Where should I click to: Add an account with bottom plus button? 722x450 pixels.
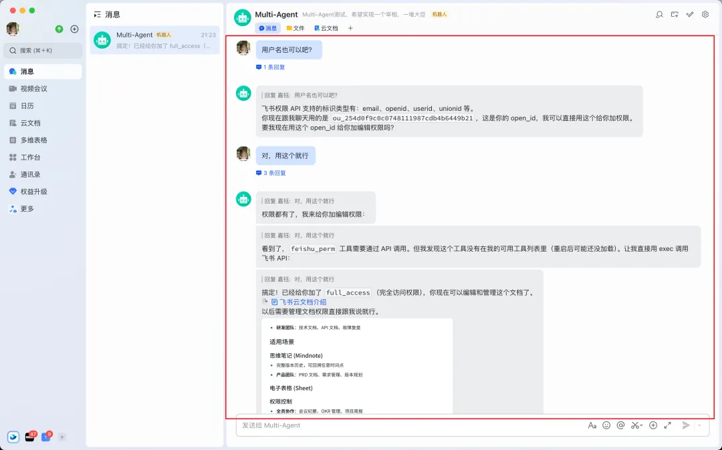tap(62, 437)
